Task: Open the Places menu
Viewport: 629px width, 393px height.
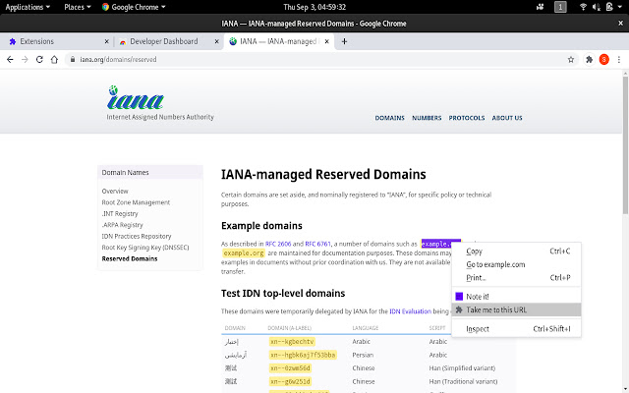Action: point(78,7)
